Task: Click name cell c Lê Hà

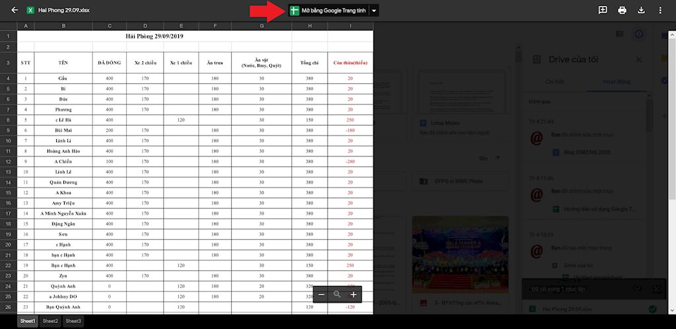Action: pos(63,120)
